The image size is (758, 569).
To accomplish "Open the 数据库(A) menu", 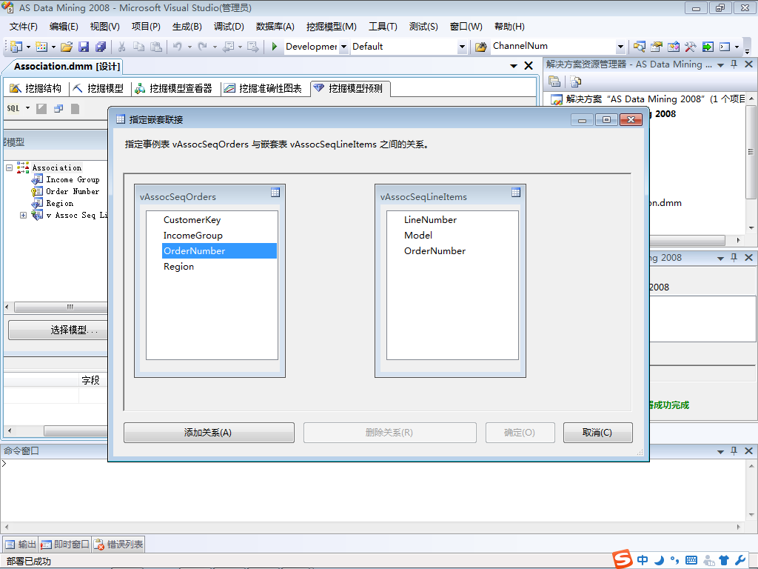I will point(275,27).
